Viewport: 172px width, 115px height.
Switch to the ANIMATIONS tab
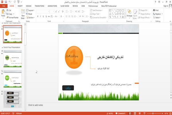(x=52, y=6)
